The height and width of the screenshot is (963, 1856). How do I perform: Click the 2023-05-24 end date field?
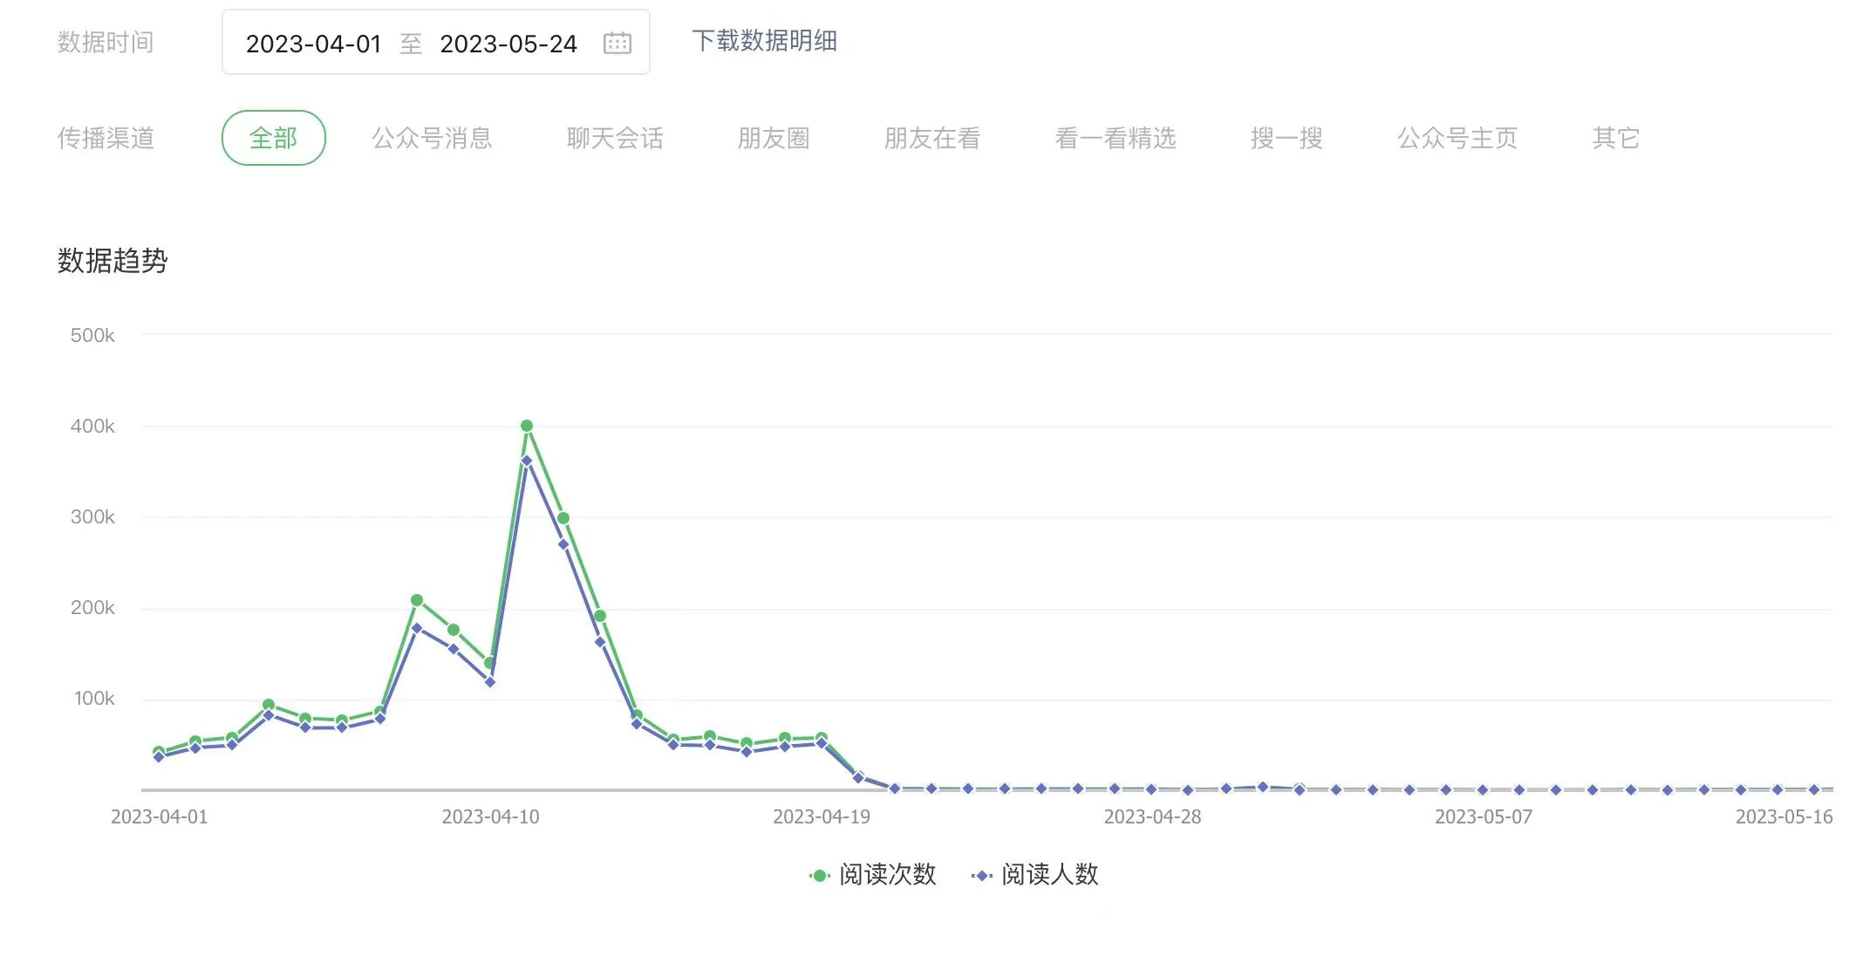pyautogui.click(x=508, y=44)
